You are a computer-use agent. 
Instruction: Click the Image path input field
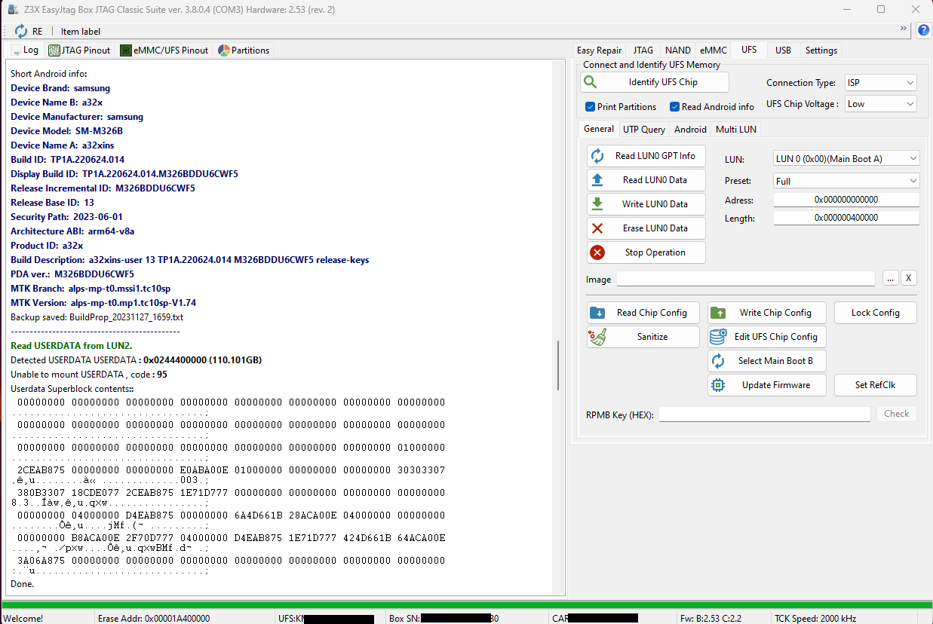(746, 279)
